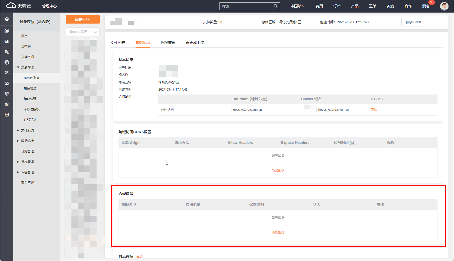This screenshot has height=261, width=454.
Task: Go to 概览 in the side menu
Action: (x=24, y=36)
